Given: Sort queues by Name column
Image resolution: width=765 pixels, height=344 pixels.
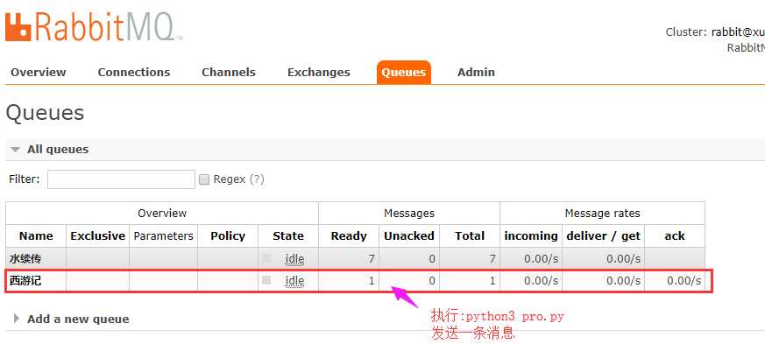Looking at the screenshot, I should pos(36,235).
